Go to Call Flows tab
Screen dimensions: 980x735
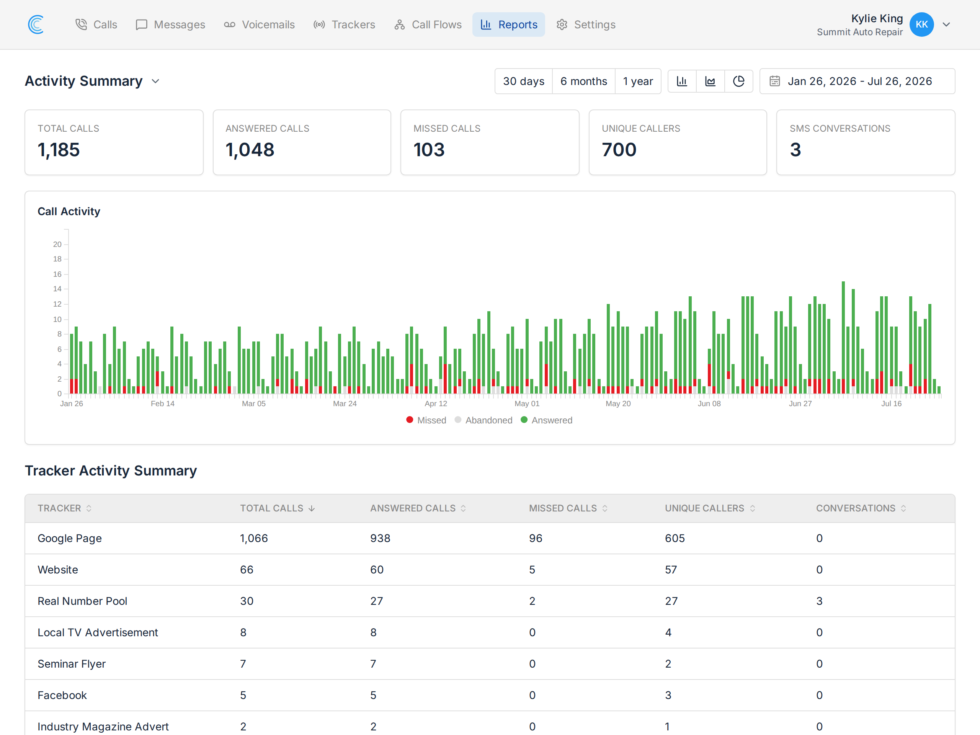[x=428, y=24]
